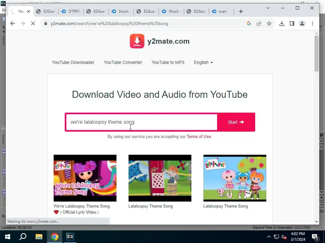Switch to the first E2Guardian tab
325x243 pixels.
pyautogui.click(x=46, y=11)
